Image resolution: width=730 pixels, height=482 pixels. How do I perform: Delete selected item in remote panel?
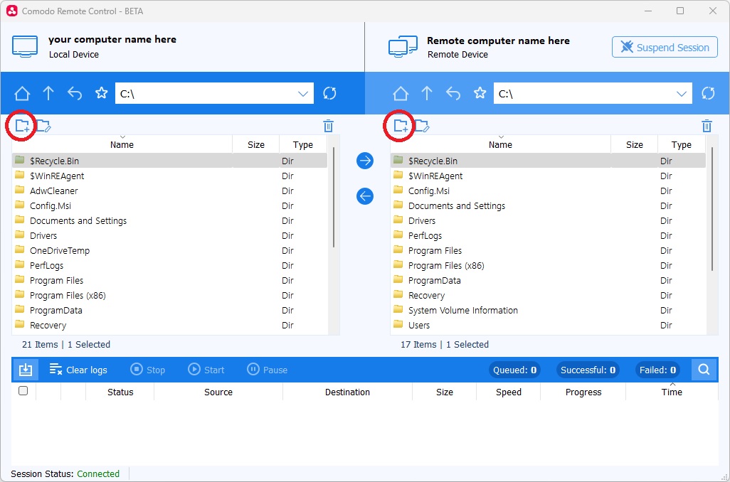[707, 127]
